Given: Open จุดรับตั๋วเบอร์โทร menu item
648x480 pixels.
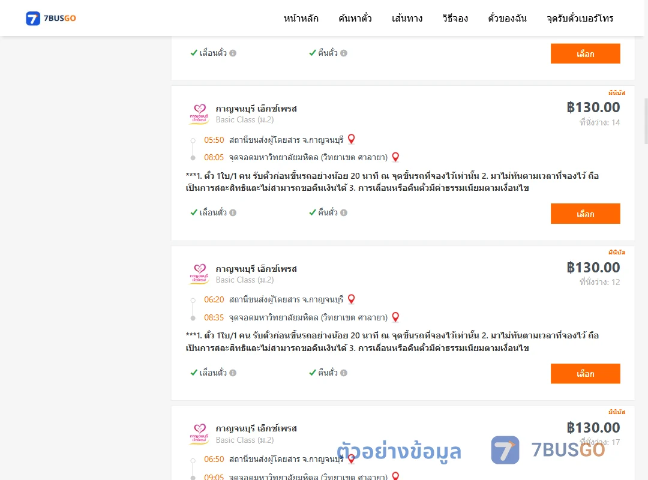Looking at the screenshot, I should click(580, 18).
